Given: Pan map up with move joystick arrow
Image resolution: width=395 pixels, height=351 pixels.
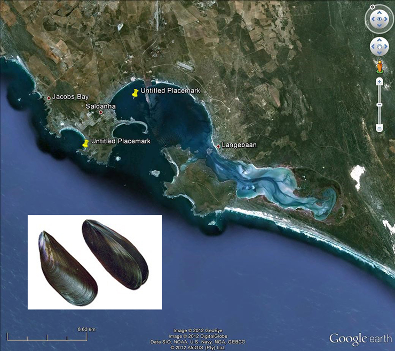Looking at the screenshot, I should click(x=379, y=41).
